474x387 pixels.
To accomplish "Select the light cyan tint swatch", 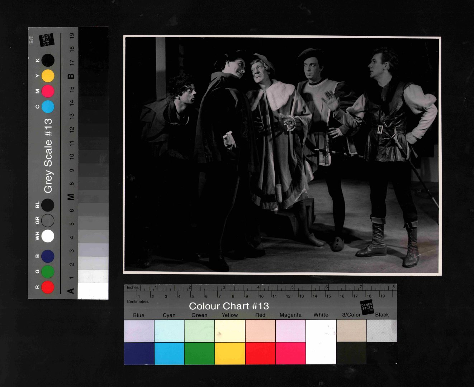I will [169, 331].
